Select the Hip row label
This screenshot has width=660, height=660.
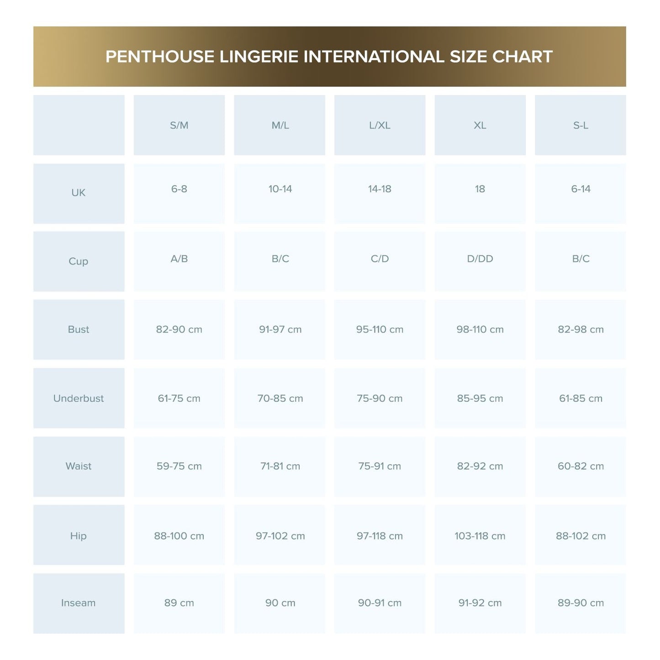[x=79, y=536]
